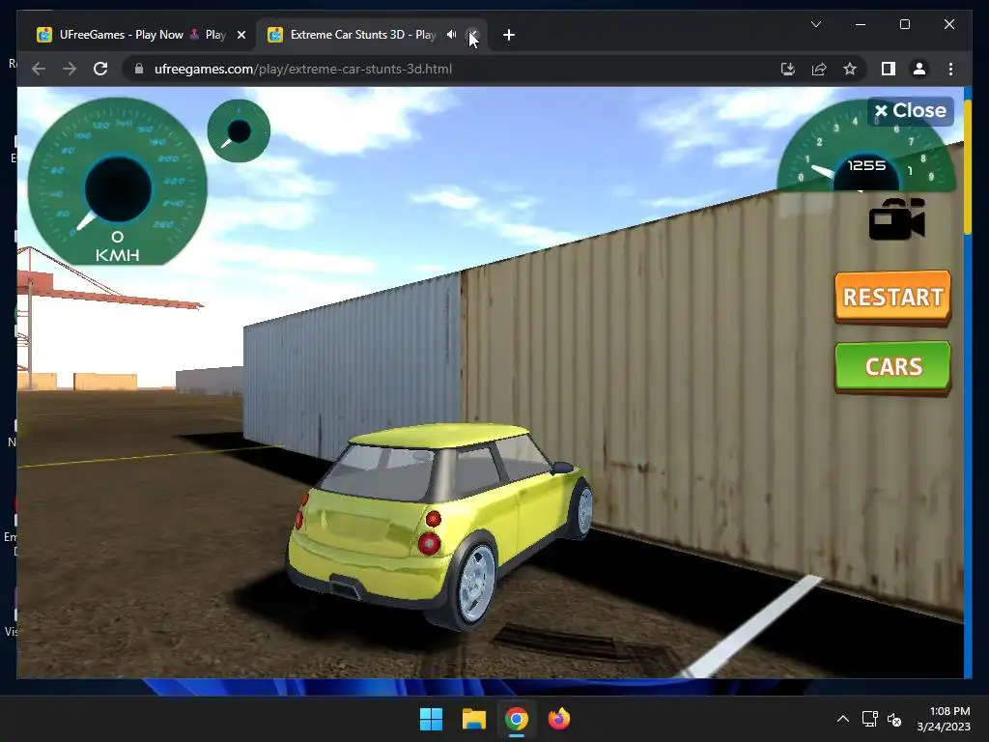Open Chrome's three-dot menu
Viewport: 989px width, 742px height.
coord(950,69)
